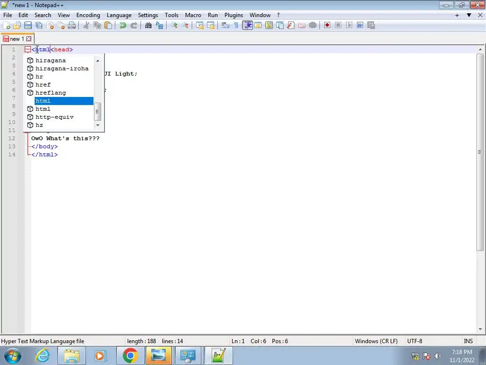Toggle INS insert mode in status bar
The width and height of the screenshot is (486, 365).
point(468,341)
